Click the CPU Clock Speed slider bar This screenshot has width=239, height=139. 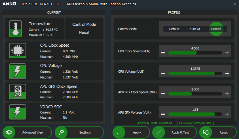(195, 53)
